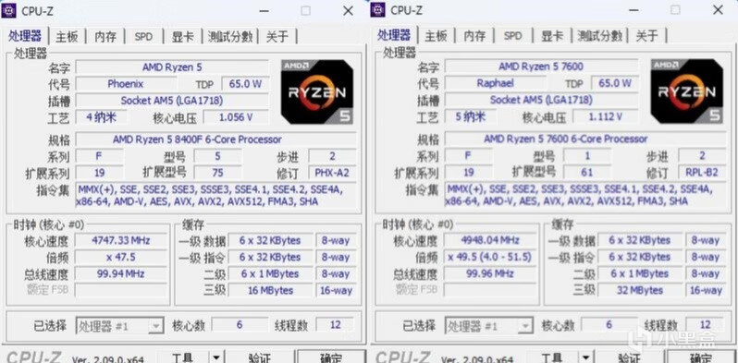Screen dimensions: 738x363
Task: Open the 处理器 #1 selector in the 8400F window
Action: (x=120, y=325)
